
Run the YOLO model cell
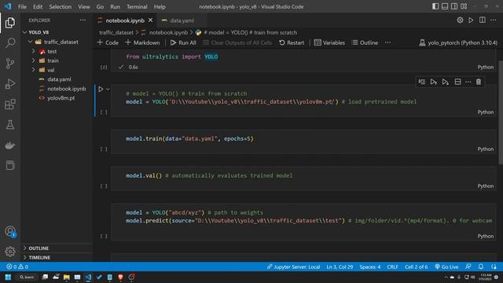(x=101, y=89)
